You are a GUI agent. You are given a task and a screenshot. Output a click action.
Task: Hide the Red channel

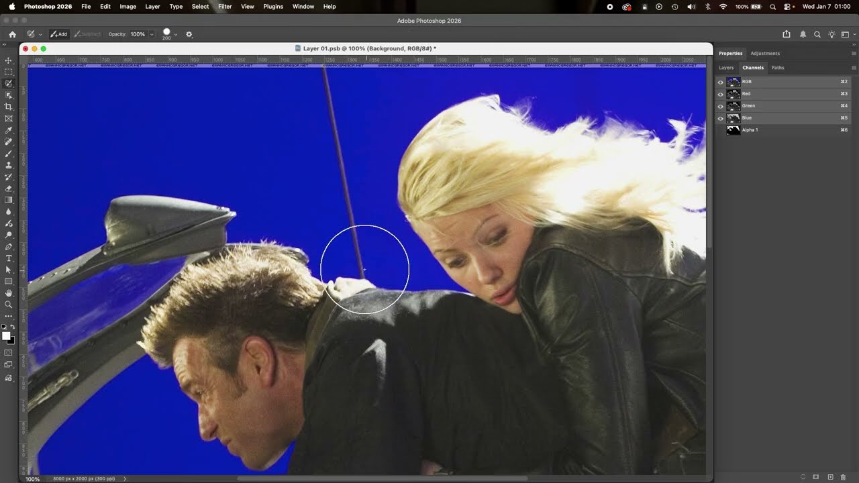coord(721,94)
